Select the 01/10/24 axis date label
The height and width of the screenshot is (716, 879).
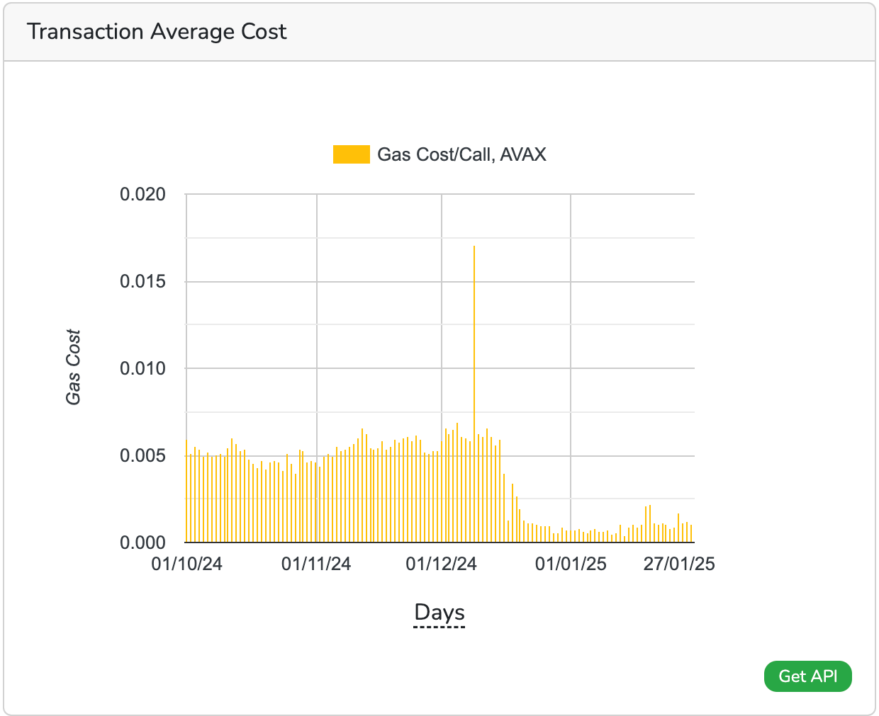click(x=186, y=564)
